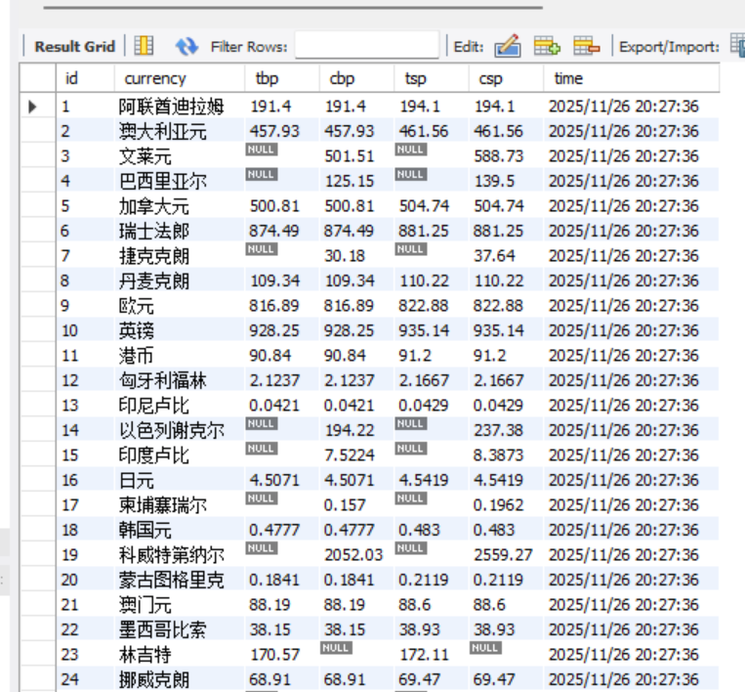Click tsp value 88.6 in 澳门元 row
Screen dimensions: 745x692
(431, 605)
